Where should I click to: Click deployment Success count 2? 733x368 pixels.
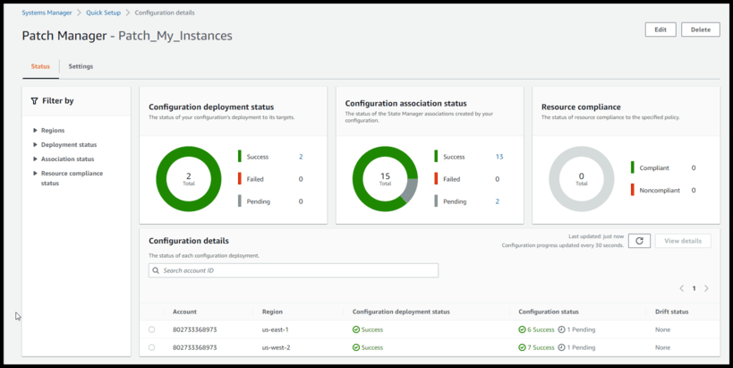[301, 157]
